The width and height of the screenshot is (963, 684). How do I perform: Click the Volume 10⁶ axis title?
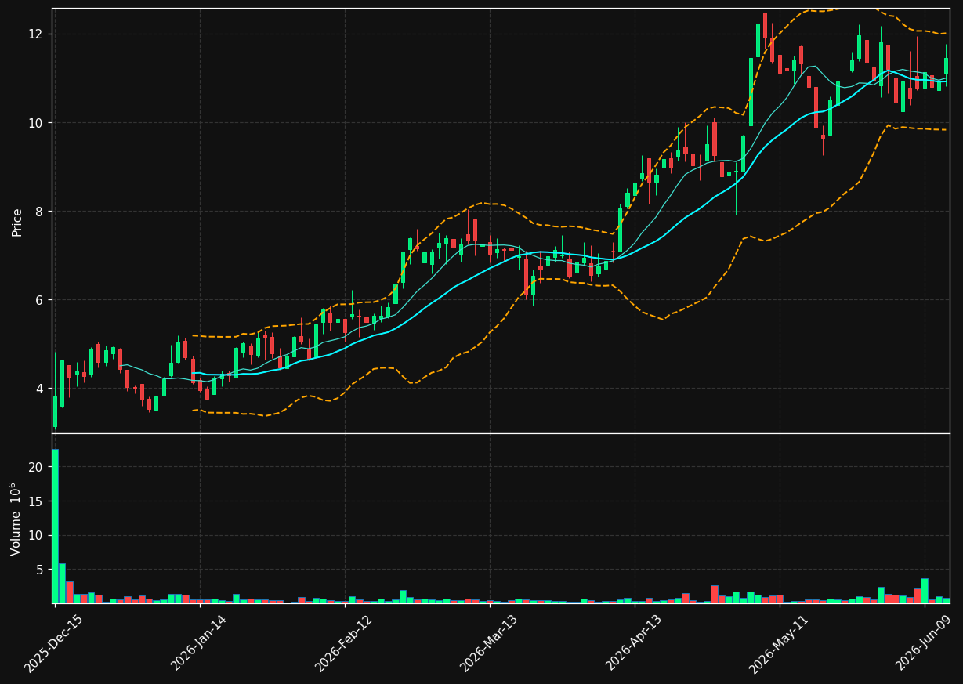tap(16, 519)
